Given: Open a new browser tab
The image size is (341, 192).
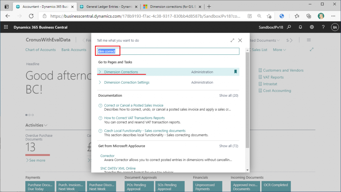Looking at the screenshot, I should 209,7.
